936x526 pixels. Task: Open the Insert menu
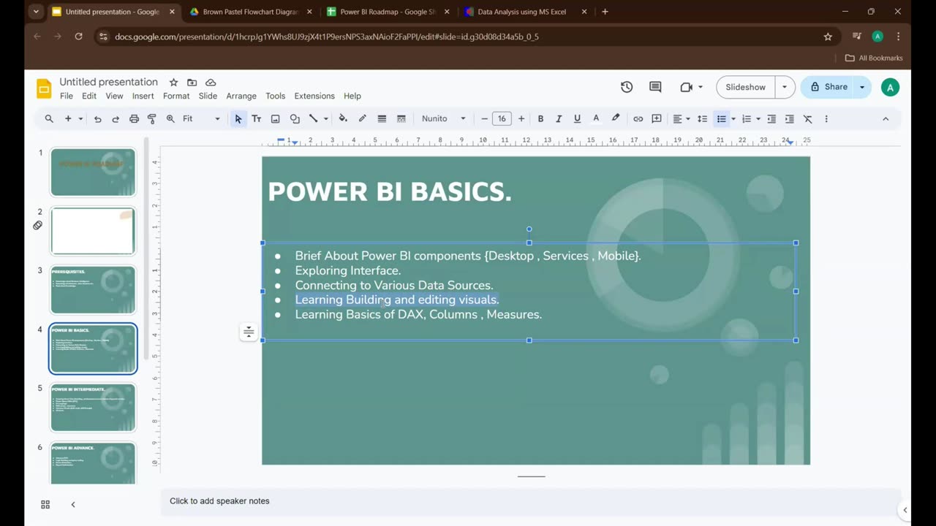coord(143,96)
